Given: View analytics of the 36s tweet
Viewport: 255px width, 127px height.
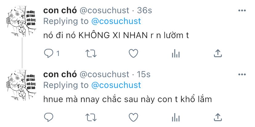Looking at the screenshot, I should pyautogui.click(x=176, y=54).
